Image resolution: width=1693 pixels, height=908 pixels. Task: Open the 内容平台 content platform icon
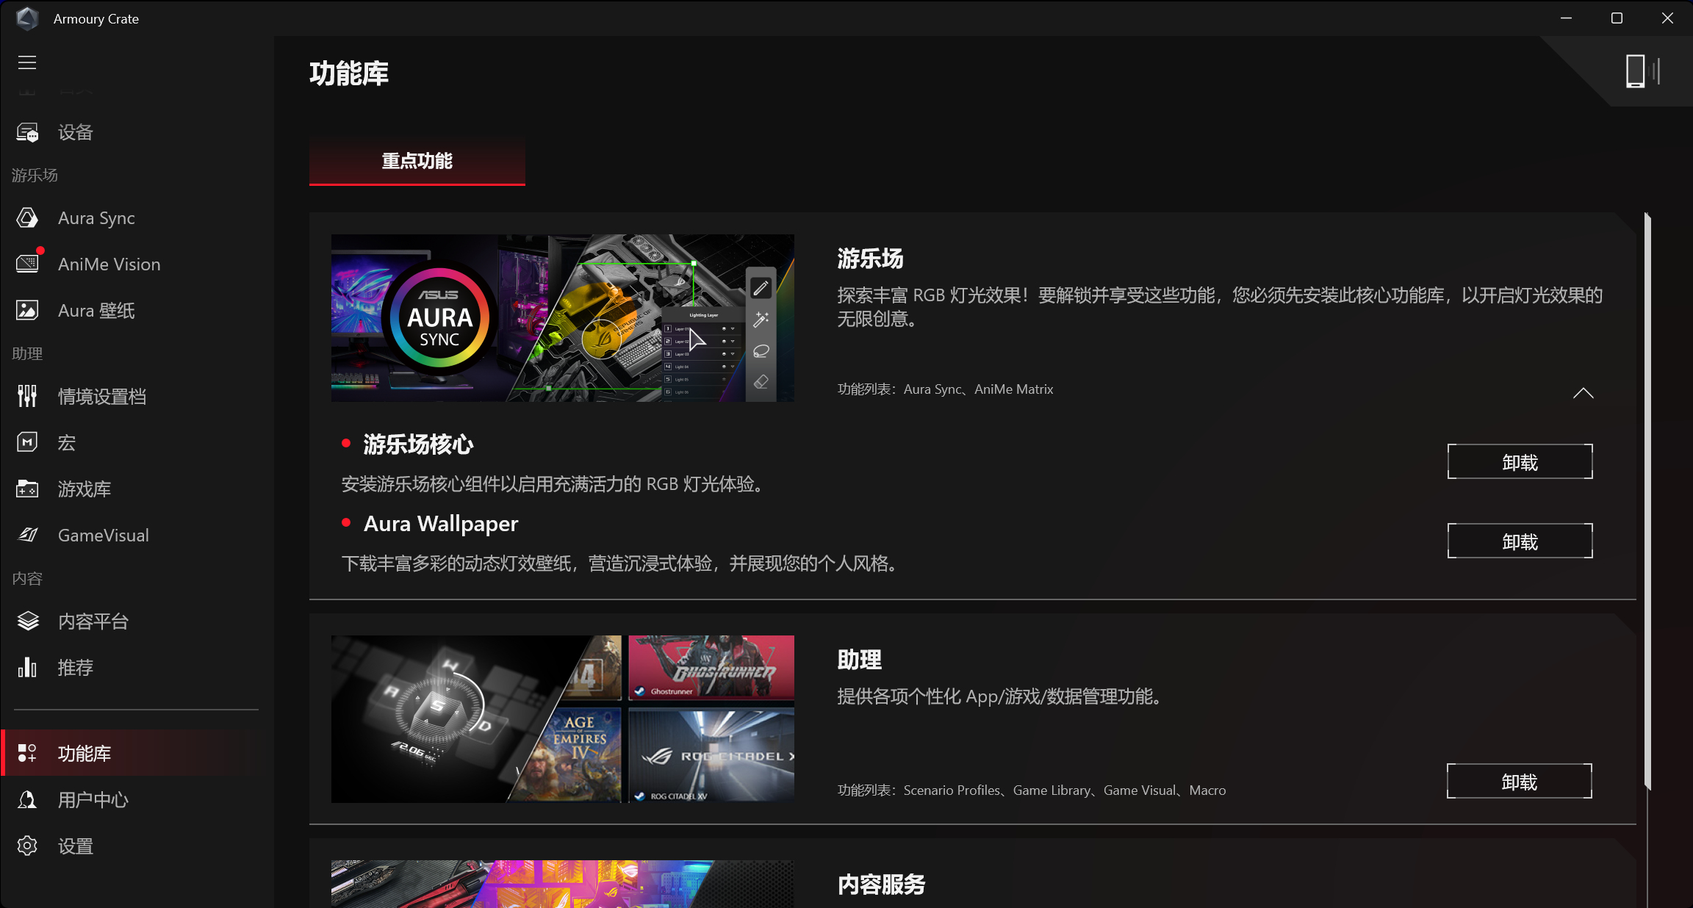coord(27,621)
